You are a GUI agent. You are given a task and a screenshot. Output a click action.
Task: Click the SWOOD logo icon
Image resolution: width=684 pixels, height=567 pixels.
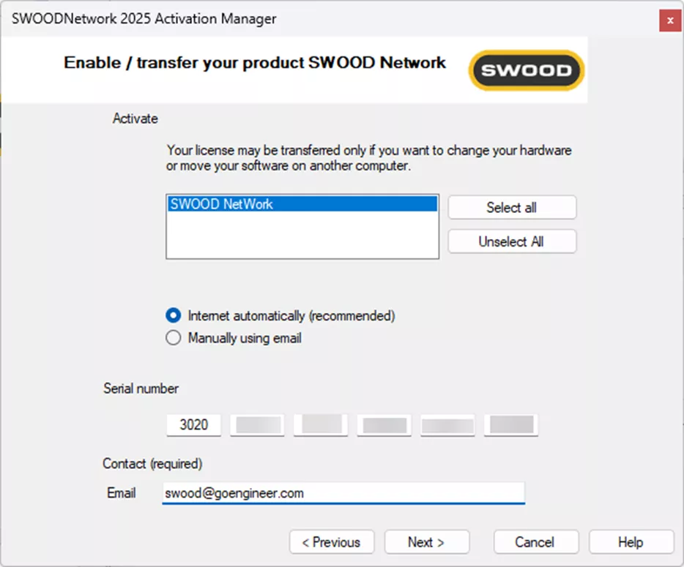click(525, 70)
